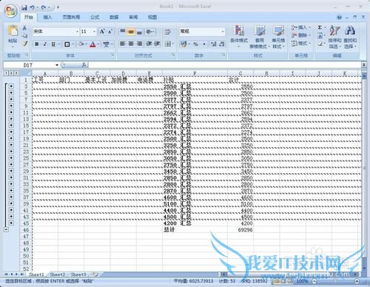Image resolution: width=370 pixels, height=287 pixels.
Task: Click the 删除 (Delete cells) button
Action: 301,36
